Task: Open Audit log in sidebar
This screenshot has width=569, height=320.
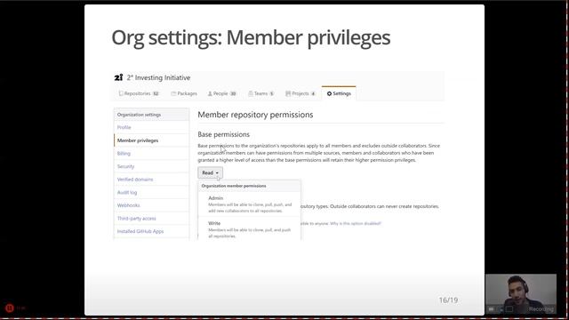Action: click(x=151, y=192)
